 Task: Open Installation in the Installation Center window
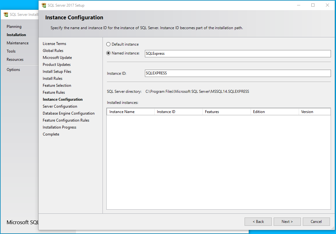(x=16, y=35)
